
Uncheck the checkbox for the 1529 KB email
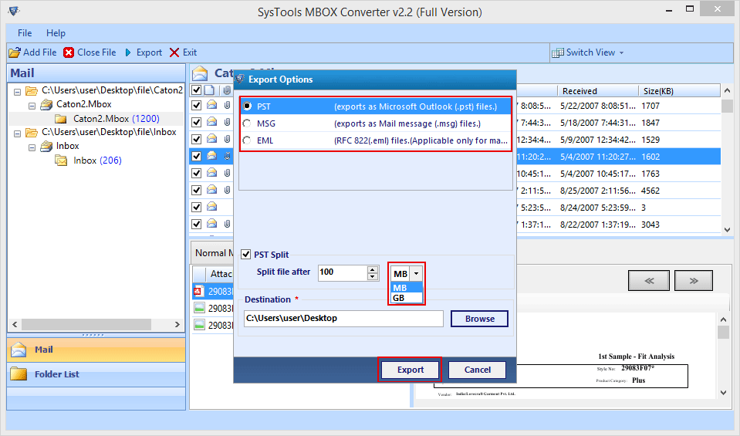[x=196, y=139]
